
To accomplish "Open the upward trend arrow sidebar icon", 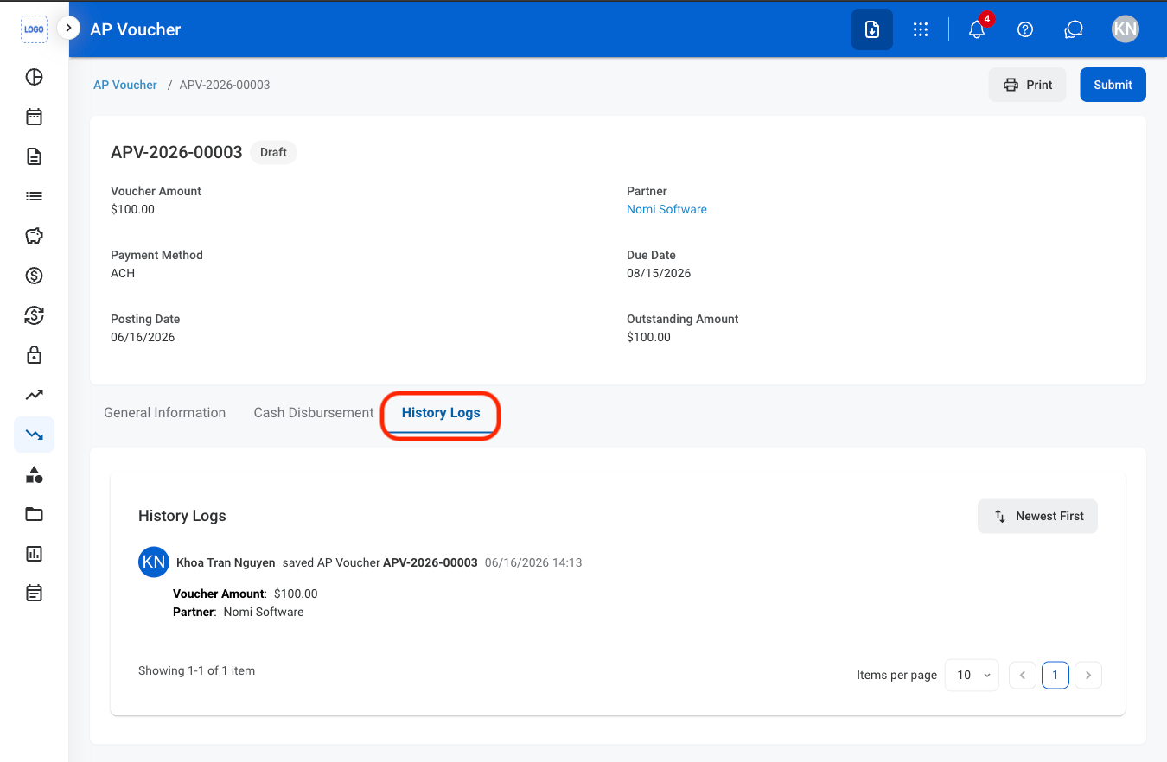I will [x=34, y=395].
